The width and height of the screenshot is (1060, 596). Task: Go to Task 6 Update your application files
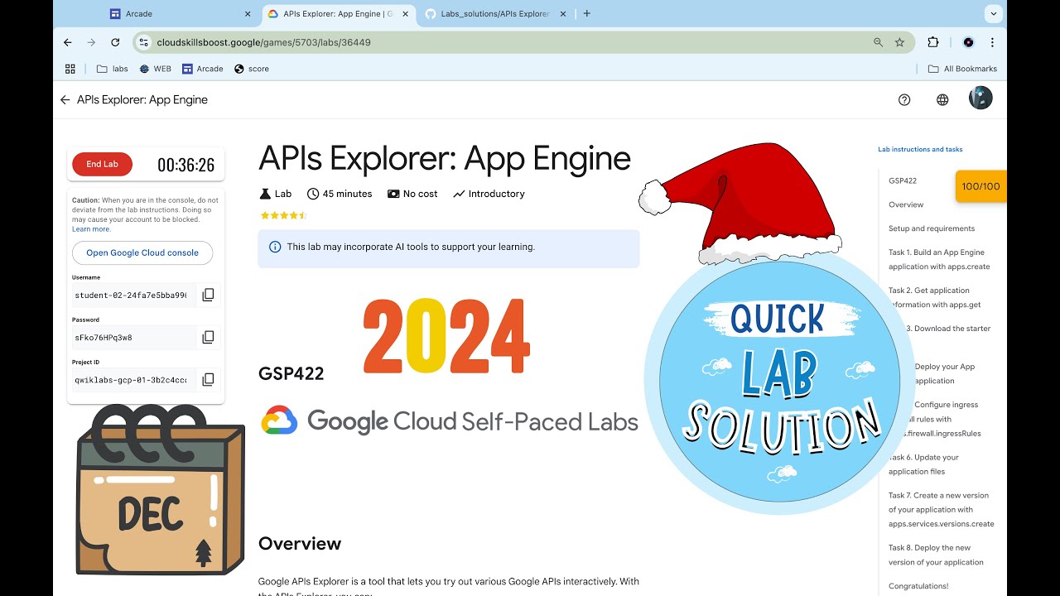(x=923, y=464)
